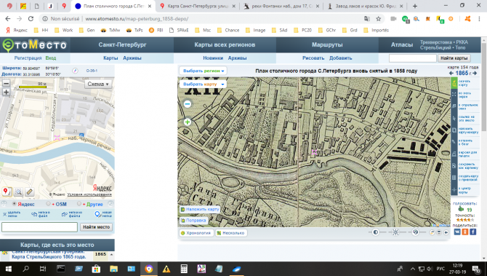The image size is (487, 276).
Task: Share the map on VK
Action: click(x=457, y=232)
